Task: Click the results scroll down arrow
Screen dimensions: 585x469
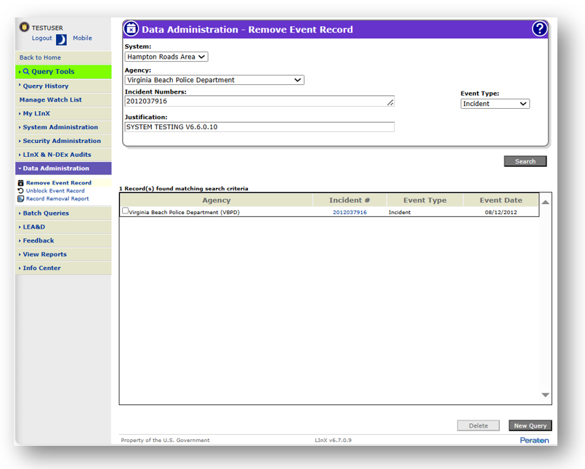Action: tap(545, 395)
